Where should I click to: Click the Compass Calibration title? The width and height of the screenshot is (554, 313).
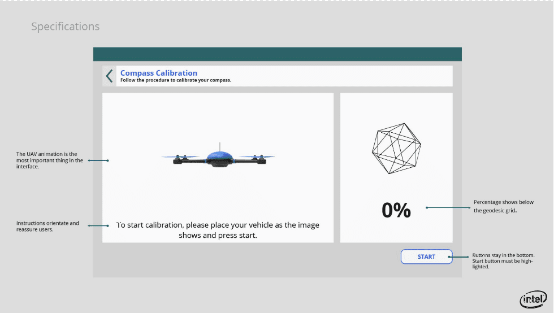159,73
